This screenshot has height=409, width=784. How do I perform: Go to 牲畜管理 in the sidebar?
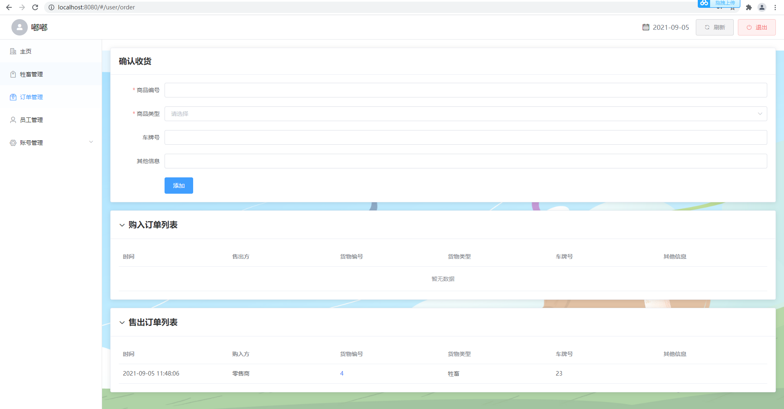pos(51,74)
